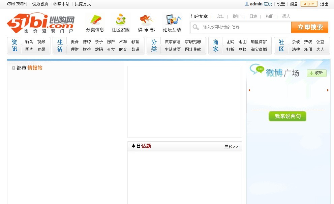Click the magnifier icon in the search bar
This screenshot has height=204, width=334.
(x=196, y=27)
